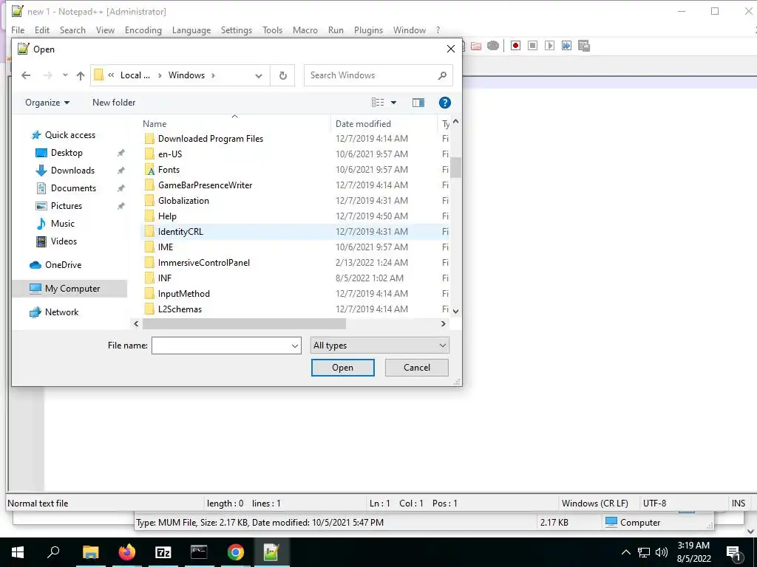Click the New folder button
This screenshot has height=567, width=757.
click(x=114, y=103)
